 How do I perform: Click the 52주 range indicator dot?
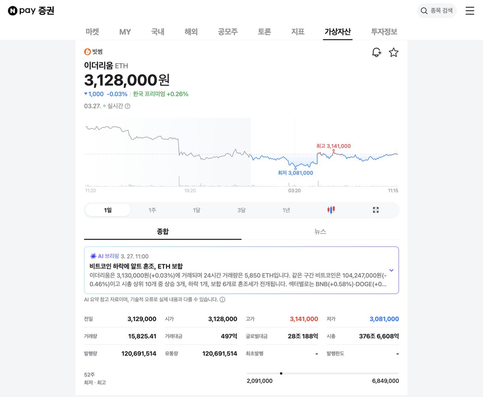pos(281,373)
